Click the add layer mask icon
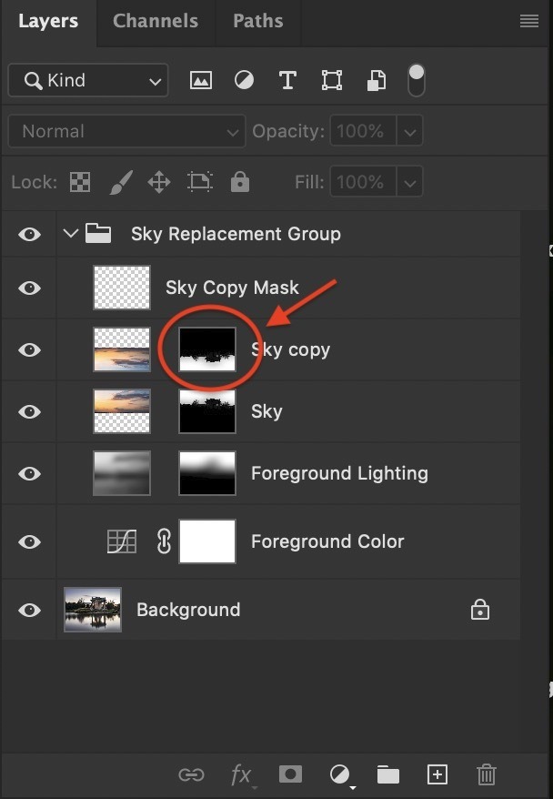Image resolution: width=553 pixels, height=799 pixels. coord(290,774)
